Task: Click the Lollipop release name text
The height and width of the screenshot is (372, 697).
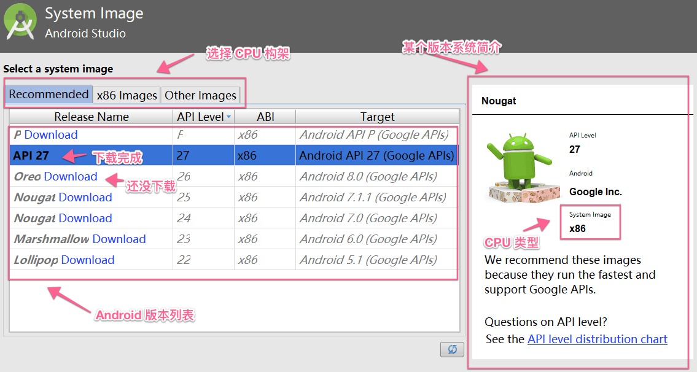Action: (36, 260)
